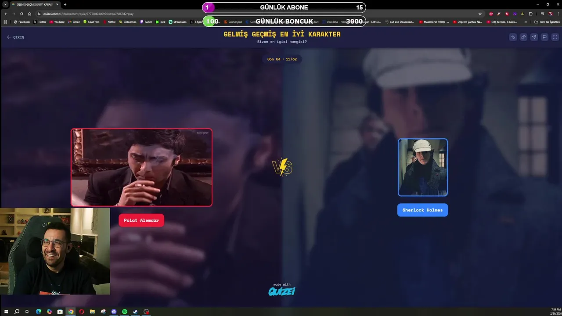Image resolution: width=562 pixels, height=316 pixels.
Task: Open the Tüm Yer İşaretleri folder
Action: [547, 22]
